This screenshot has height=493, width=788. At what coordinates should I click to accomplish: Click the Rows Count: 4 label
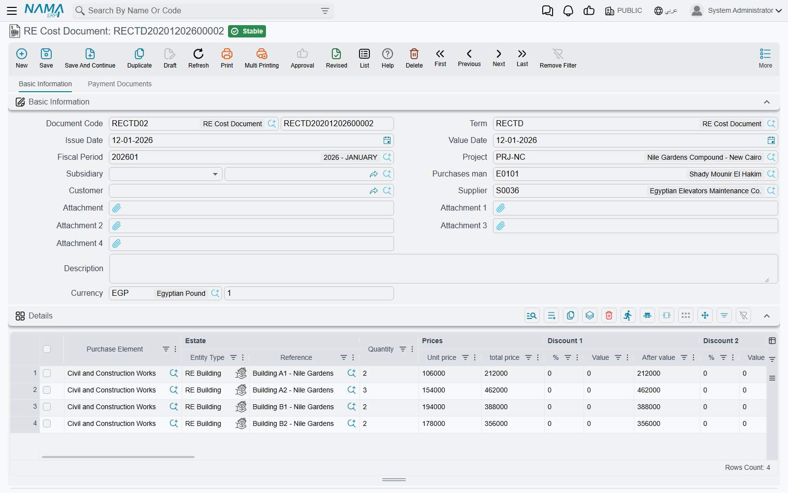point(748,467)
